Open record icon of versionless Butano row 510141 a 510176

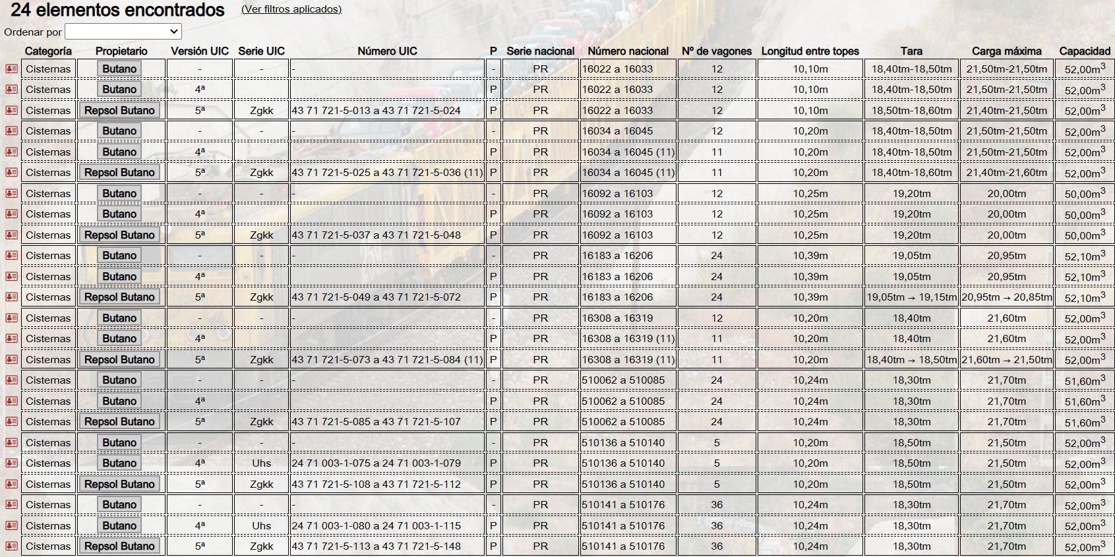[12, 504]
